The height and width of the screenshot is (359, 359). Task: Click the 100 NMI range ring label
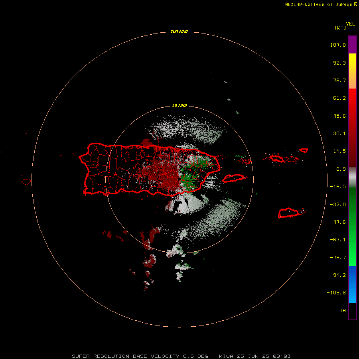[179, 32]
